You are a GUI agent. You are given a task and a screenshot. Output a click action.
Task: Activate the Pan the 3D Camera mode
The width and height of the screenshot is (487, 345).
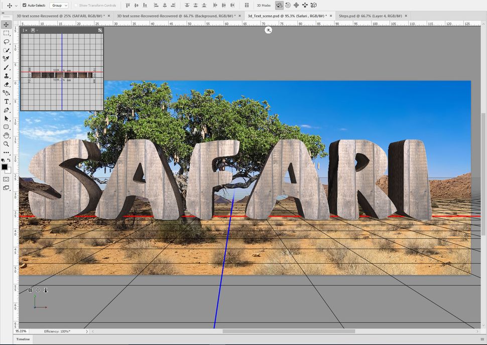(x=296, y=5)
